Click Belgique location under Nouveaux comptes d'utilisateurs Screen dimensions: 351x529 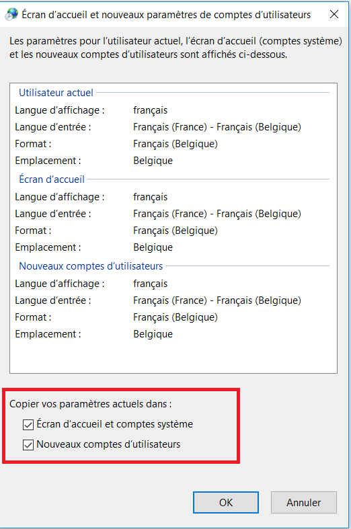coord(153,334)
